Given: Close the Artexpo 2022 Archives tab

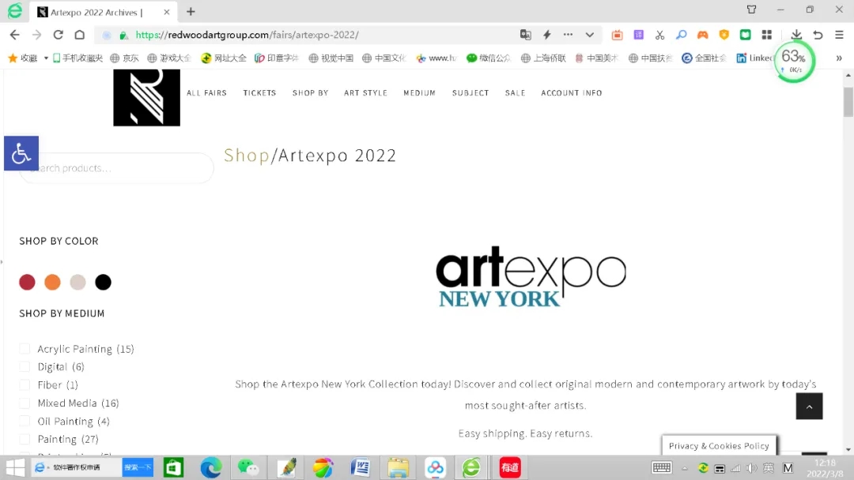Looking at the screenshot, I should point(167,12).
